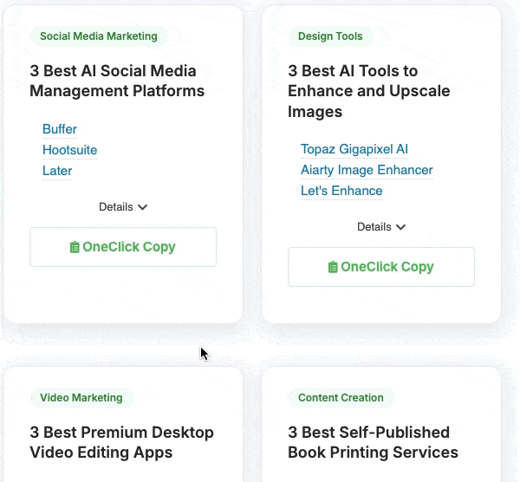
Task: Click heading 3 Best Premium Desktop Video Editing Apps
Action: (x=121, y=442)
